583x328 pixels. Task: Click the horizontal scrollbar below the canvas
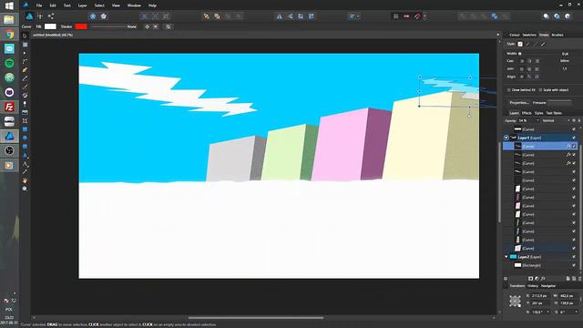pyautogui.click(x=255, y=318)
